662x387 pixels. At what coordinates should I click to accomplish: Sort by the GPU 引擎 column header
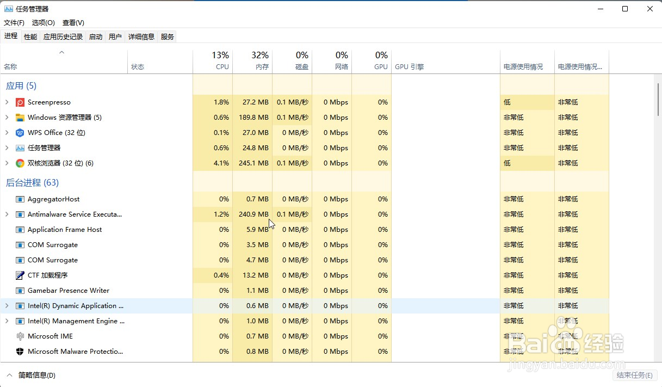coord(446,62)
